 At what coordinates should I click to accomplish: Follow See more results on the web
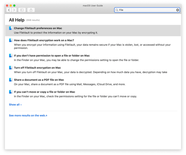click(28, 116)
